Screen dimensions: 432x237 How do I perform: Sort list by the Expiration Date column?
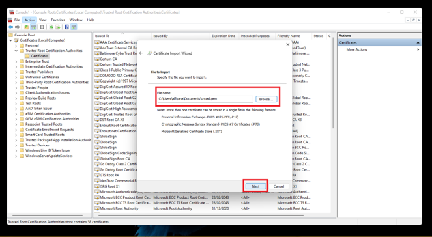pos(223,36)
